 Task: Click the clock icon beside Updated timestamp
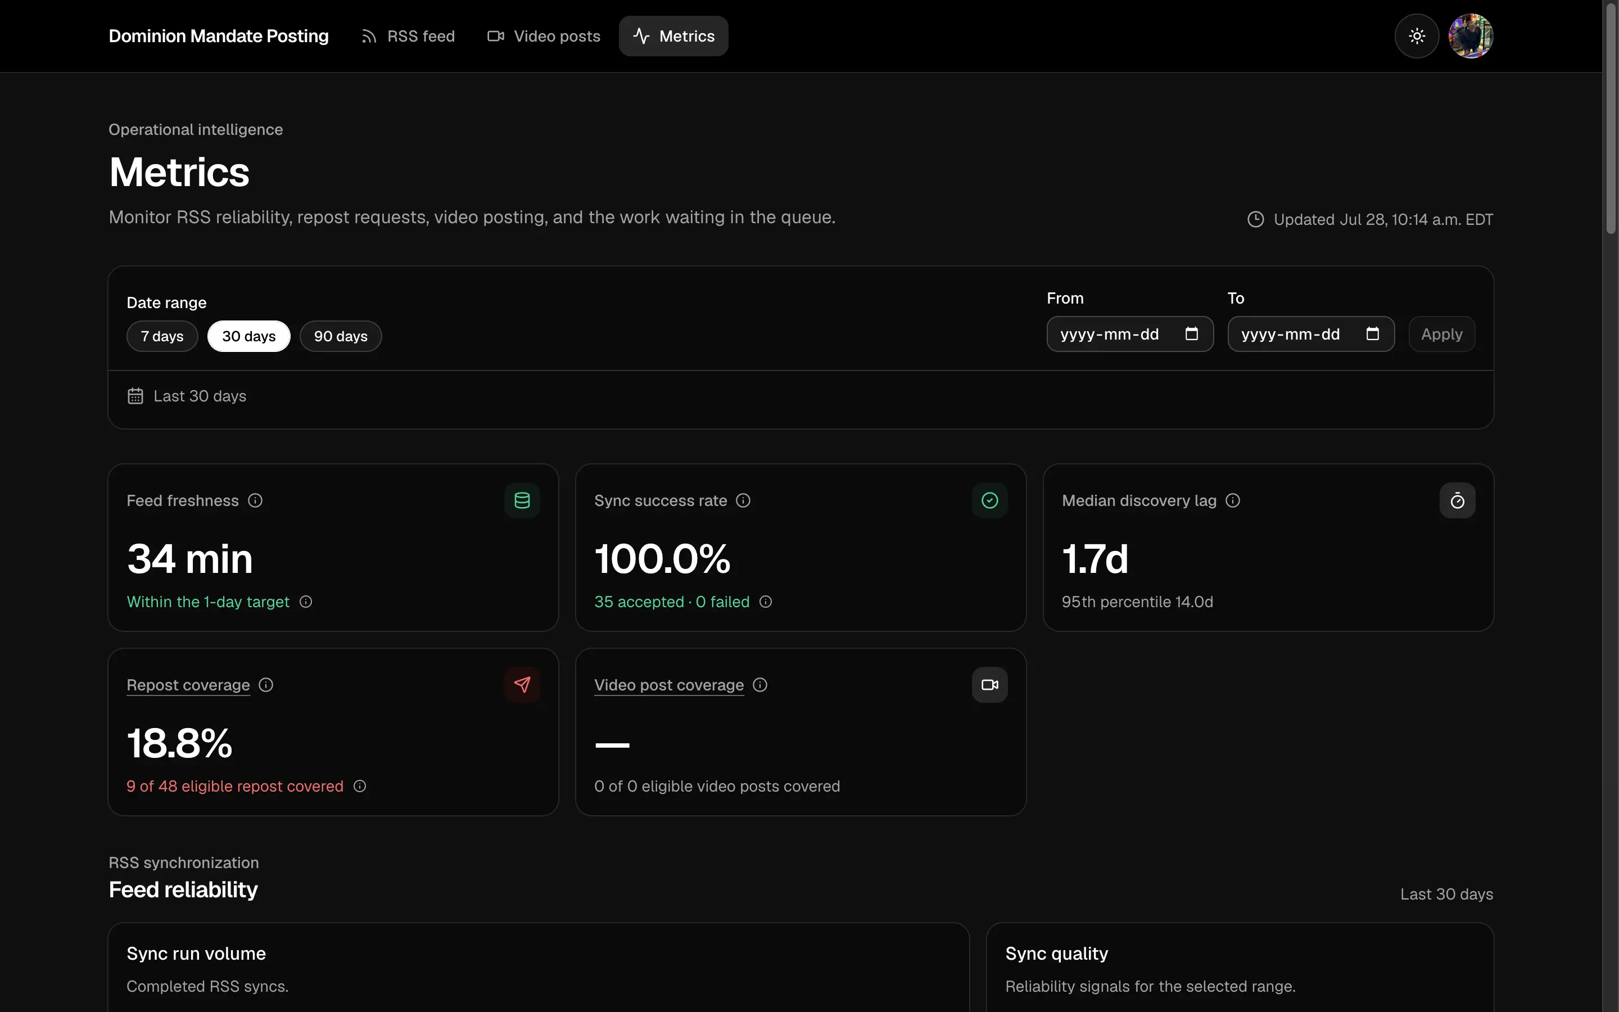(x=1256, y=219)
